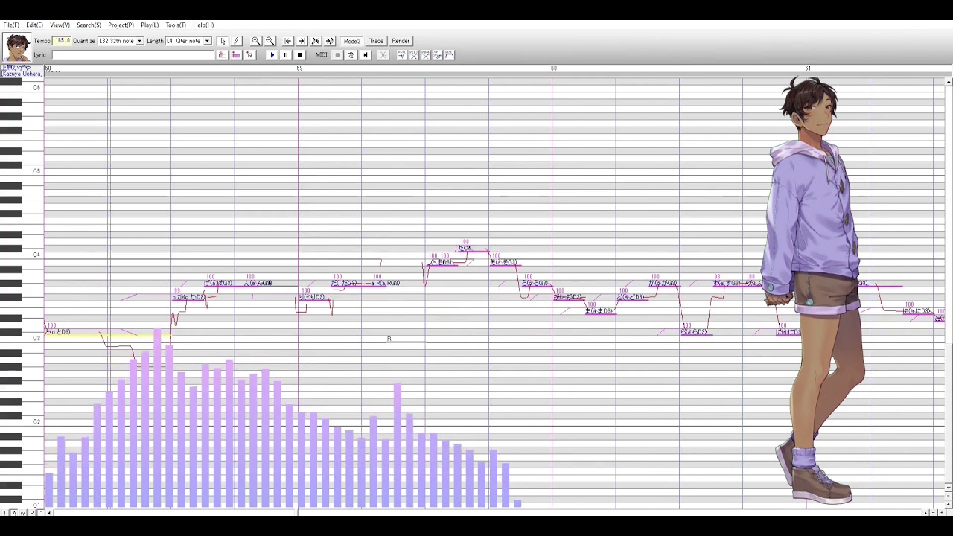Click the singer avatar thumbnail

point(16,48)
